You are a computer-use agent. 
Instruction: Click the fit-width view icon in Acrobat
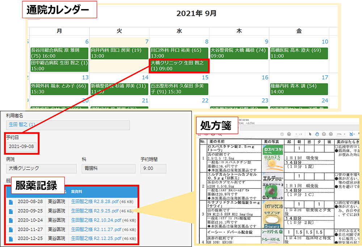coord(351,134)
